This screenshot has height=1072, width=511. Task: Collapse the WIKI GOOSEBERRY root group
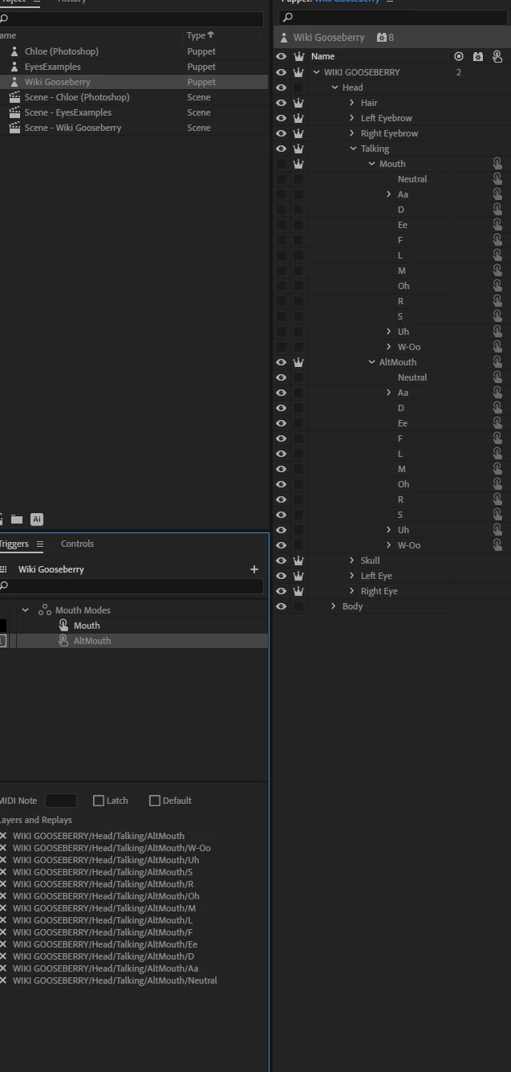click(x=316, y=72)
